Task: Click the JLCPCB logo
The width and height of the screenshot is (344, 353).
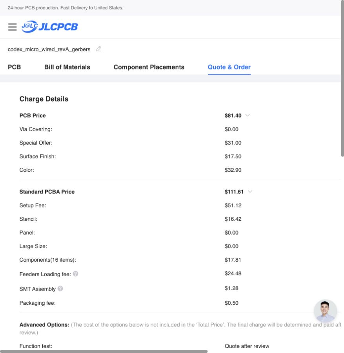Action: click(x=50, y=27)
